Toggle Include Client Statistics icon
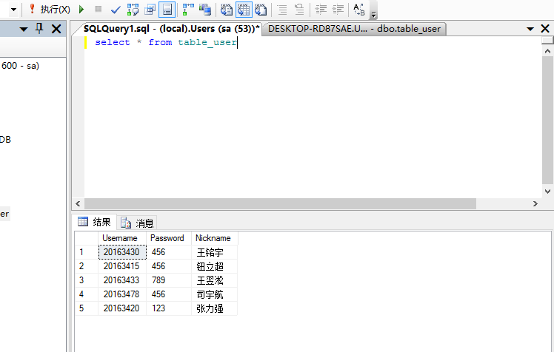Viewport: 554px width, 352px height. (x=205, y=10)
